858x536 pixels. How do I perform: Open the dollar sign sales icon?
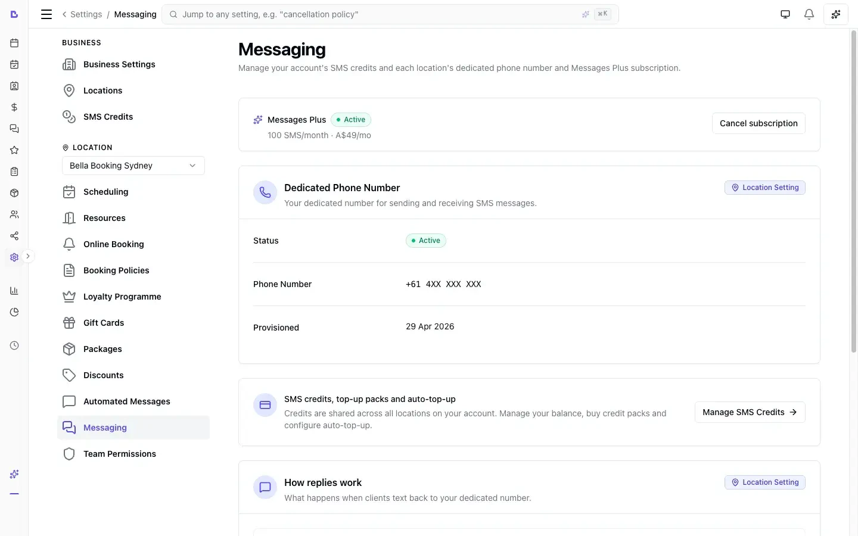point(14,107)
